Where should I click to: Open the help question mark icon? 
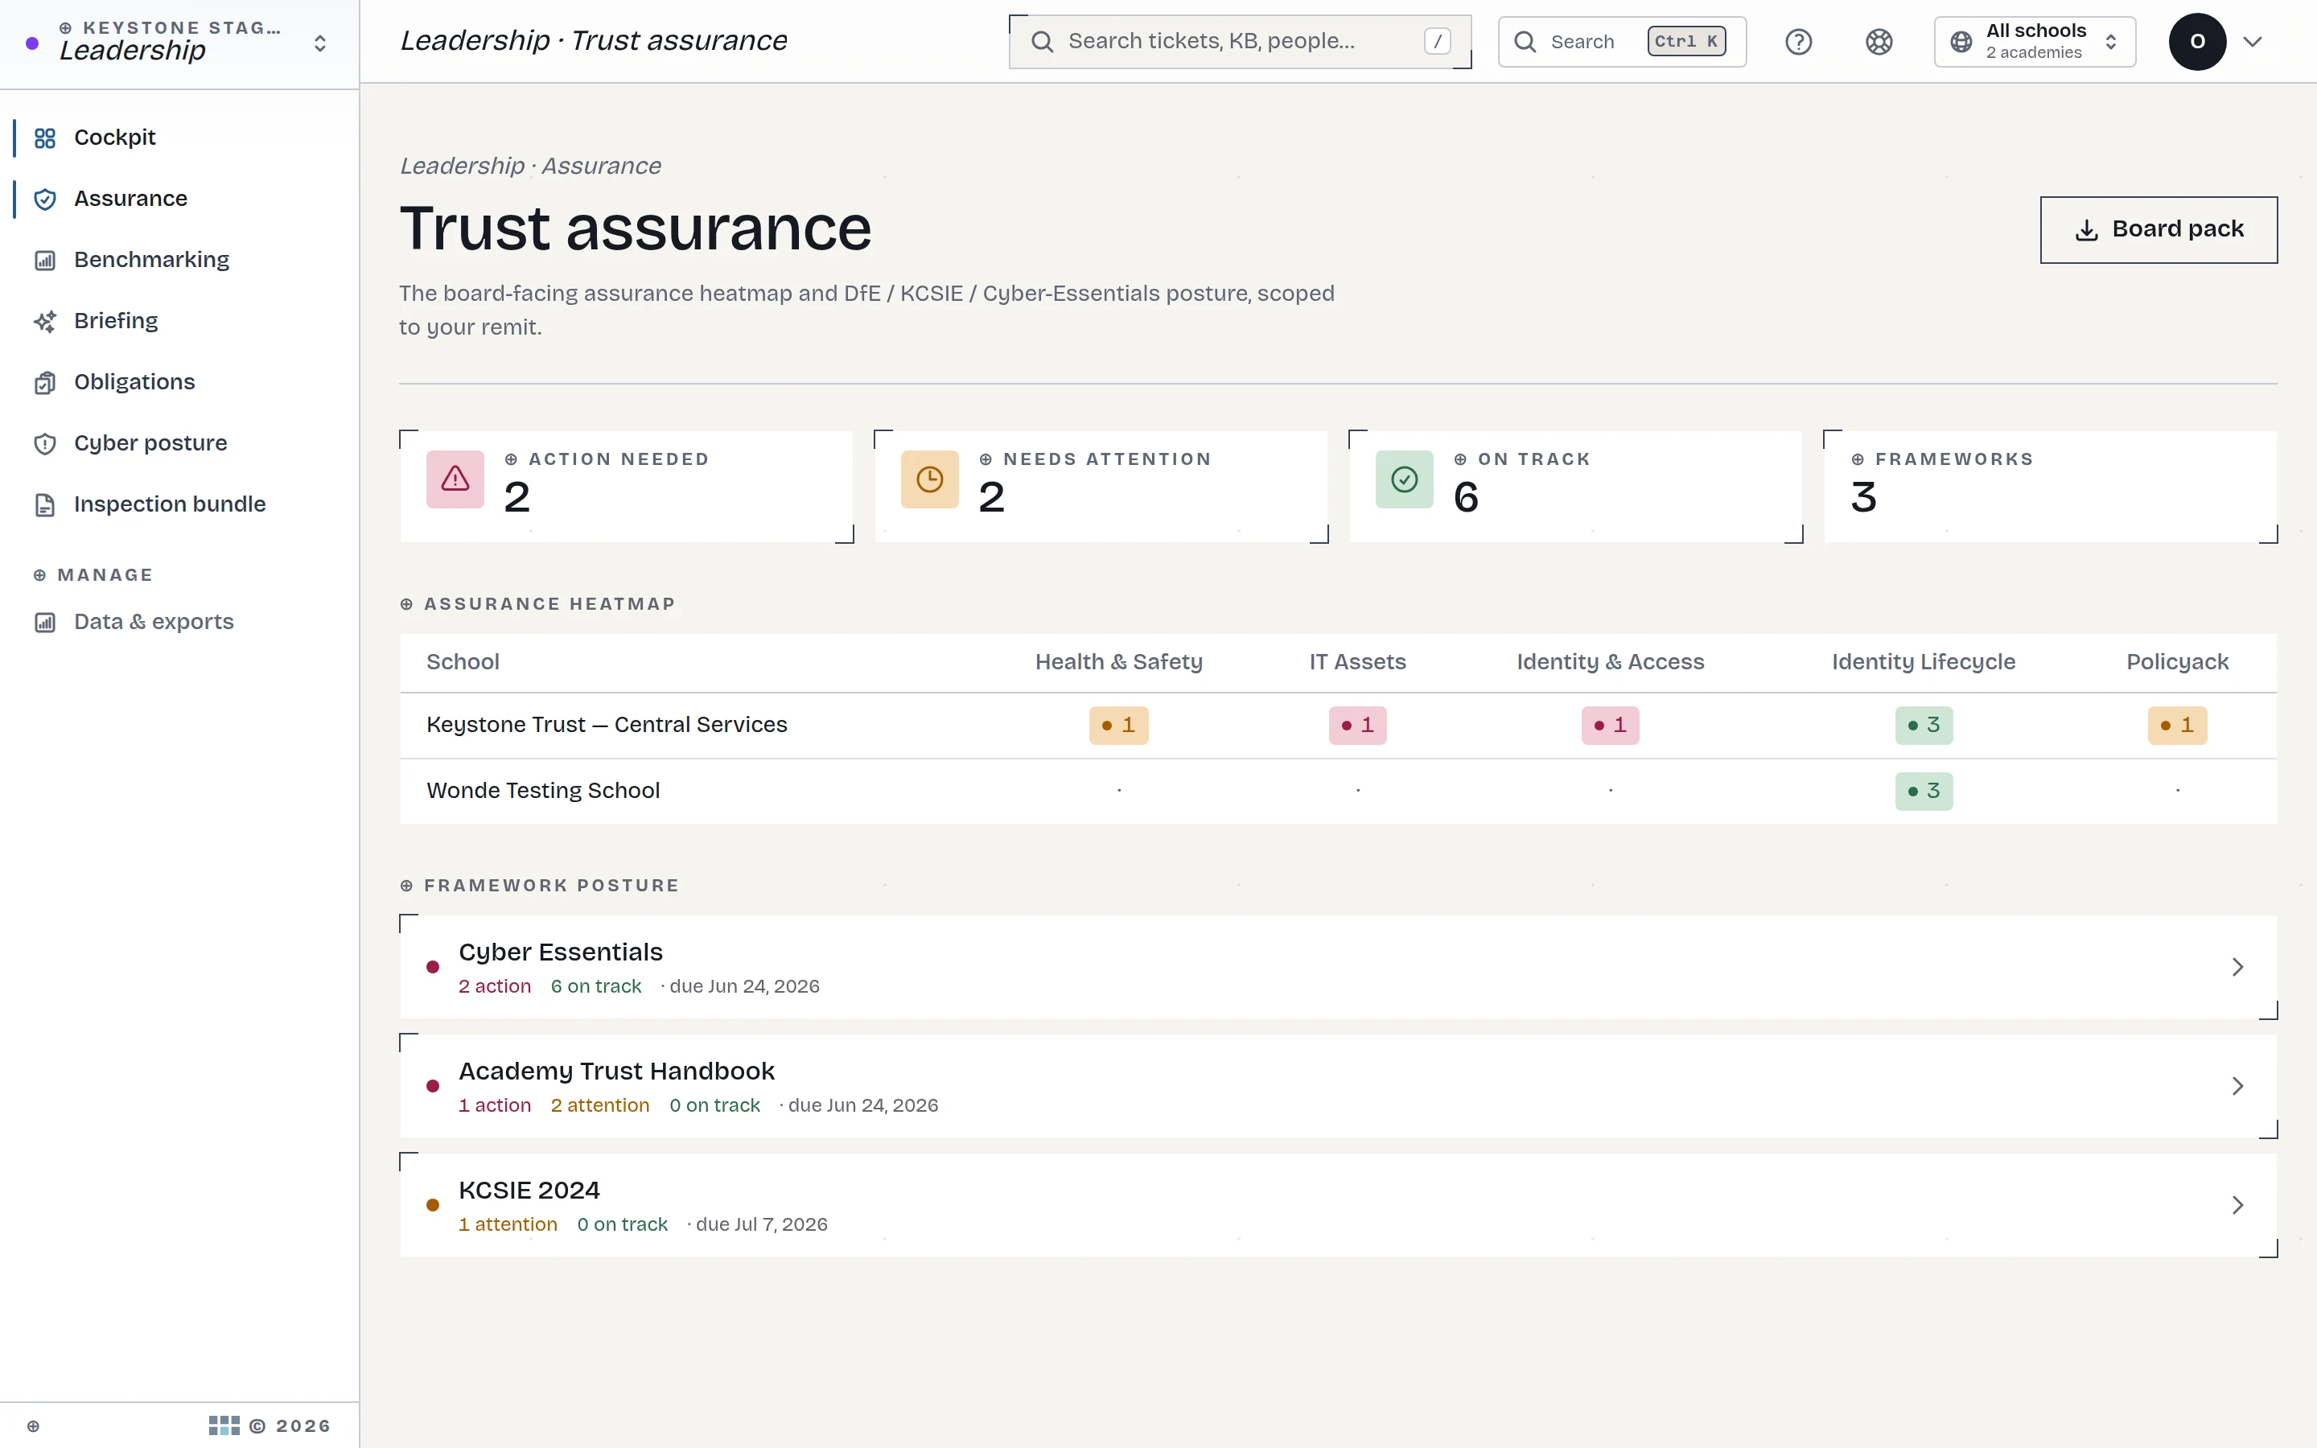click(1798, 42)
